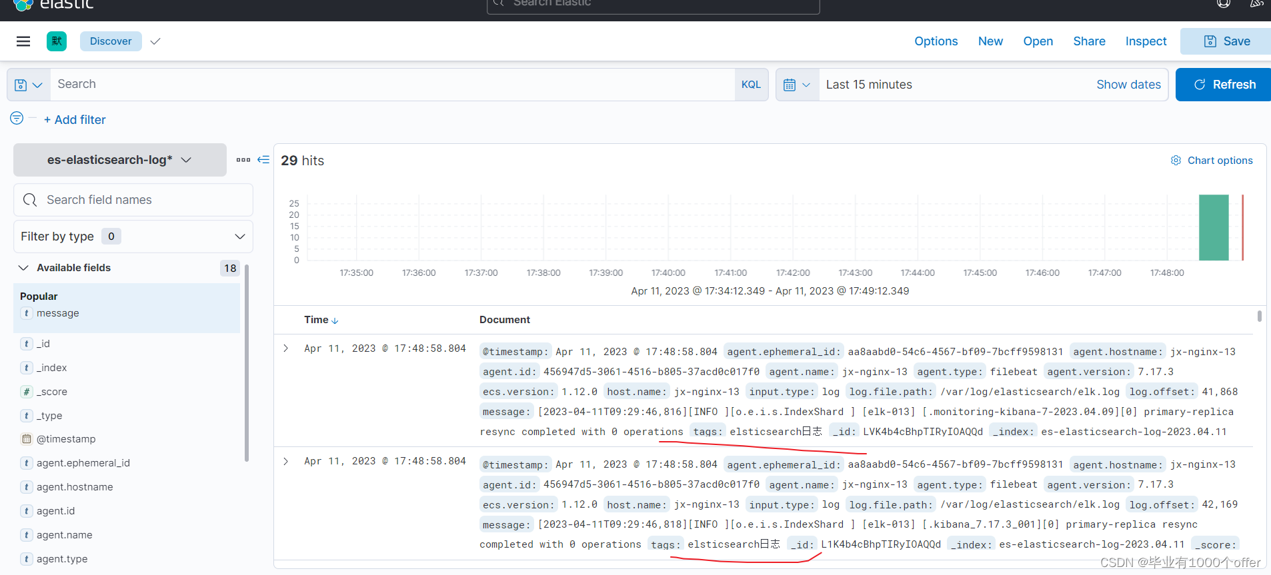Open the index pattern options dots
Image resolution: width=1271 pixels, height=575 pixels.
pyautogui.click(x=243, y=160)
